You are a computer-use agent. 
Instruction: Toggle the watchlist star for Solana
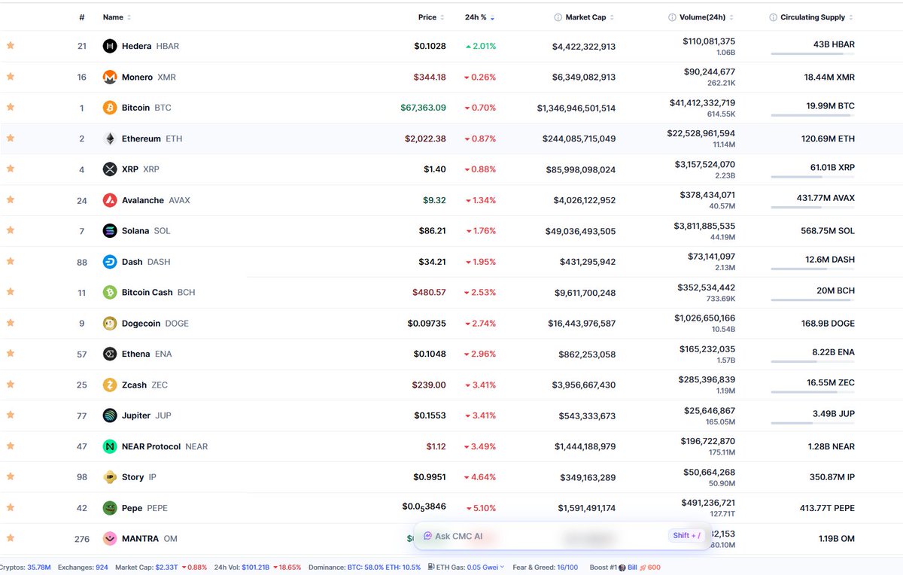click(x=11, y=231)
